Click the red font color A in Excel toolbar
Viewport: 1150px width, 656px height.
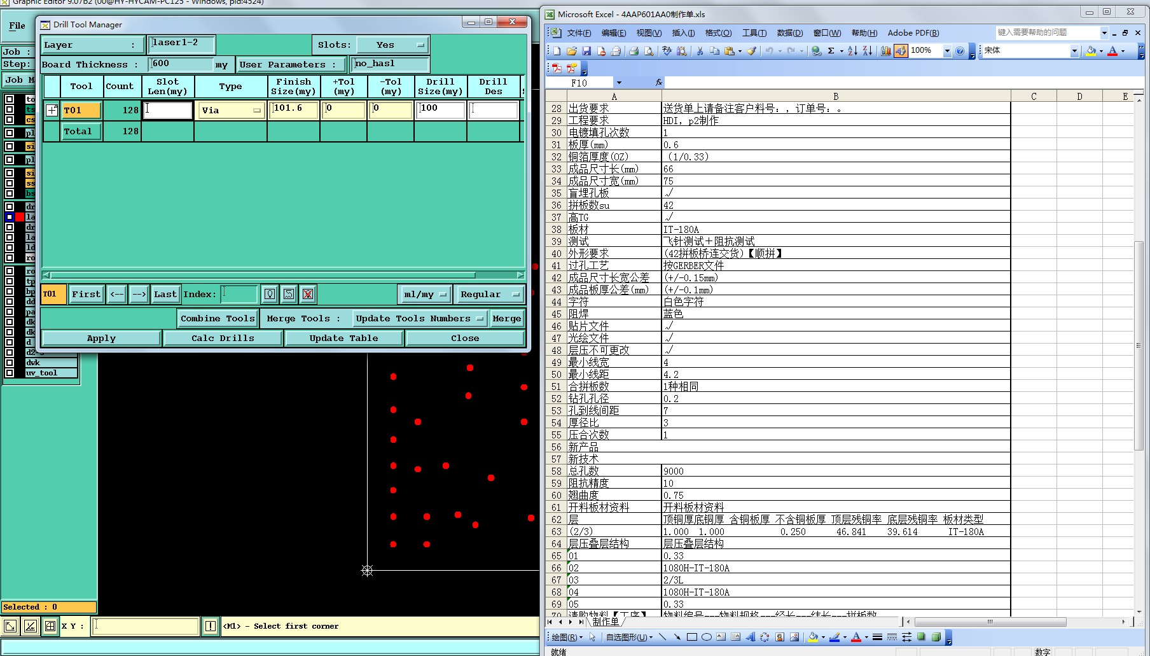(x=1112, y=51)
